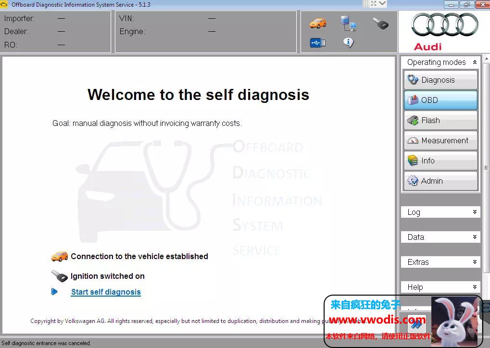
Task: Click the Start self diagnosis link
Action: (x=106, y=292)
